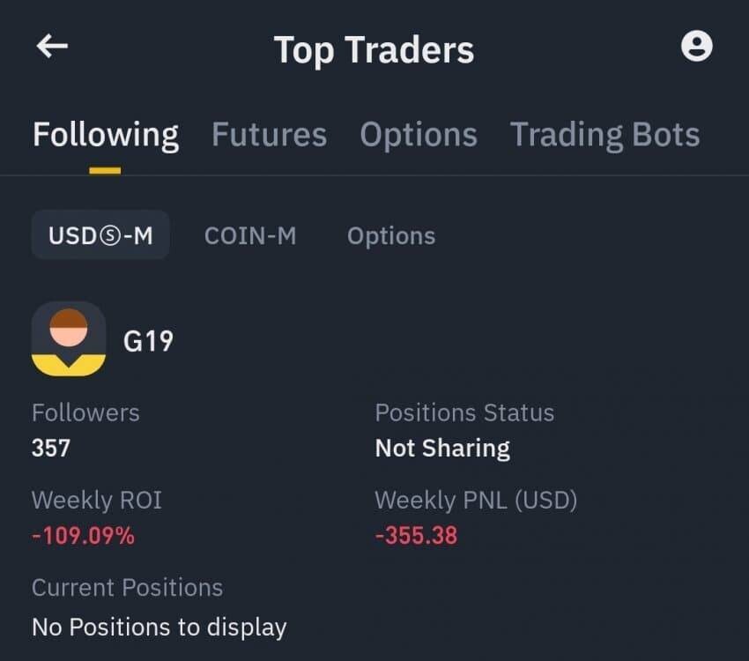The width and height of the screenshot is (749, 661).
Task: Click the 357 followers count
Action: pyautogui.click(x=51, y=448)
